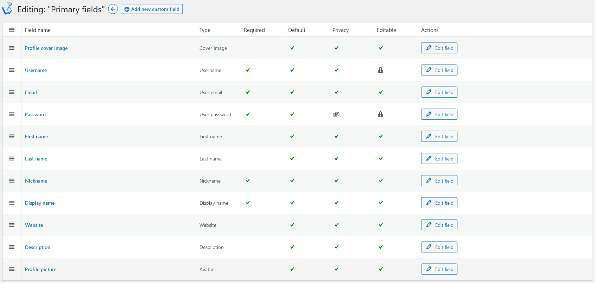Click Add new custom field button
Screen dimensions: 596x283
[152, 9]
